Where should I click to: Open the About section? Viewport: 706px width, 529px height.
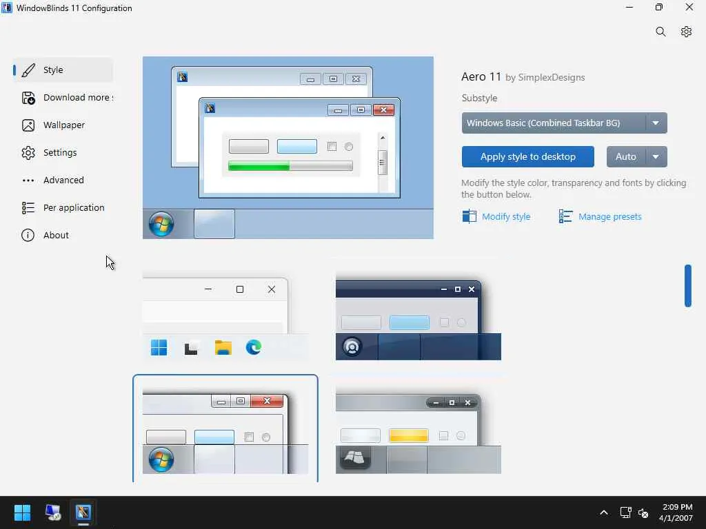tap(63, 236)
